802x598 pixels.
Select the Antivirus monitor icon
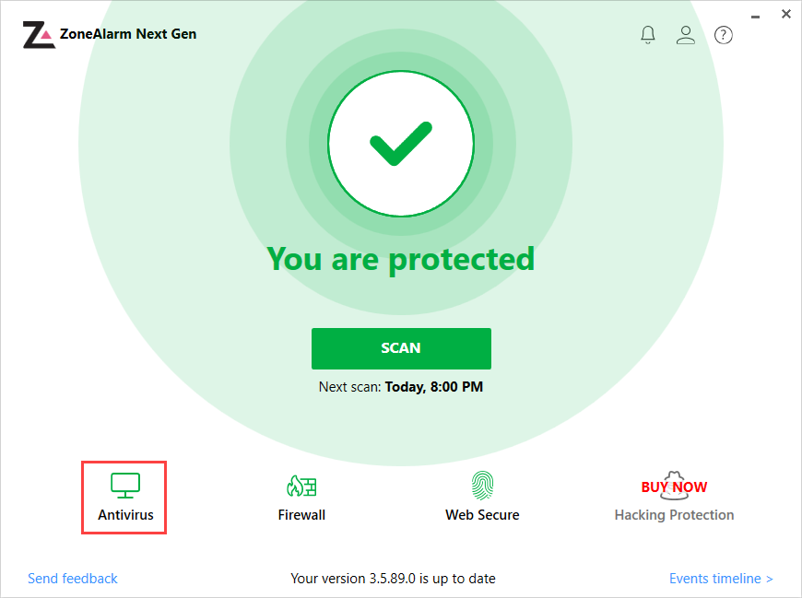125,486
